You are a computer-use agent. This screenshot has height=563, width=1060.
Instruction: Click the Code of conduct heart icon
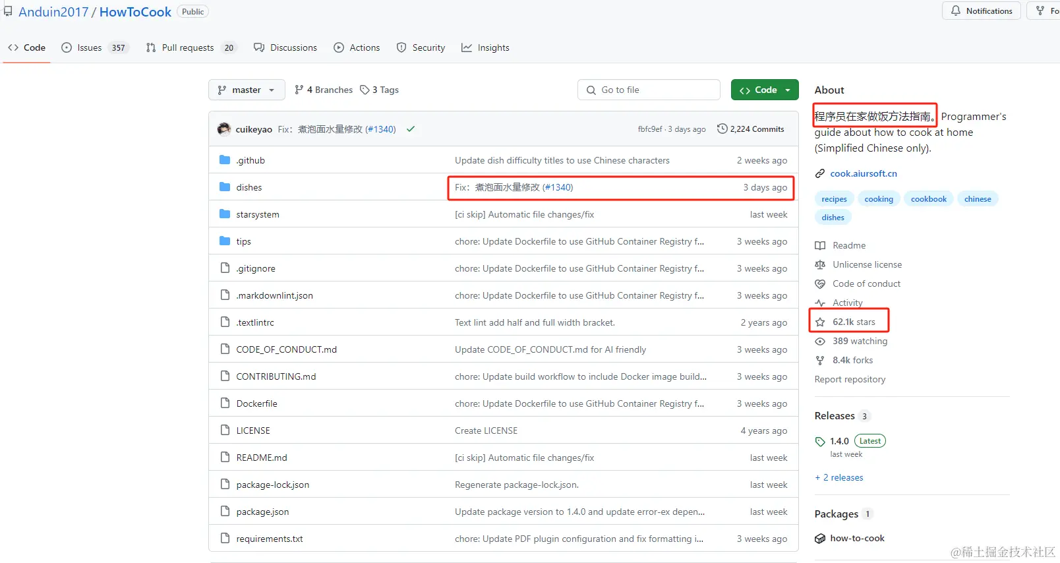coord(820,283)
